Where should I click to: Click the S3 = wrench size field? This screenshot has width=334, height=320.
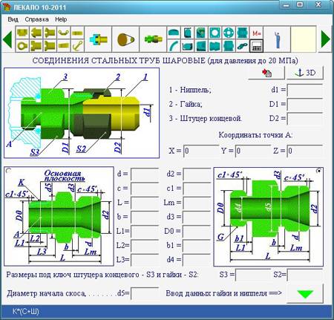click(253, 275)
